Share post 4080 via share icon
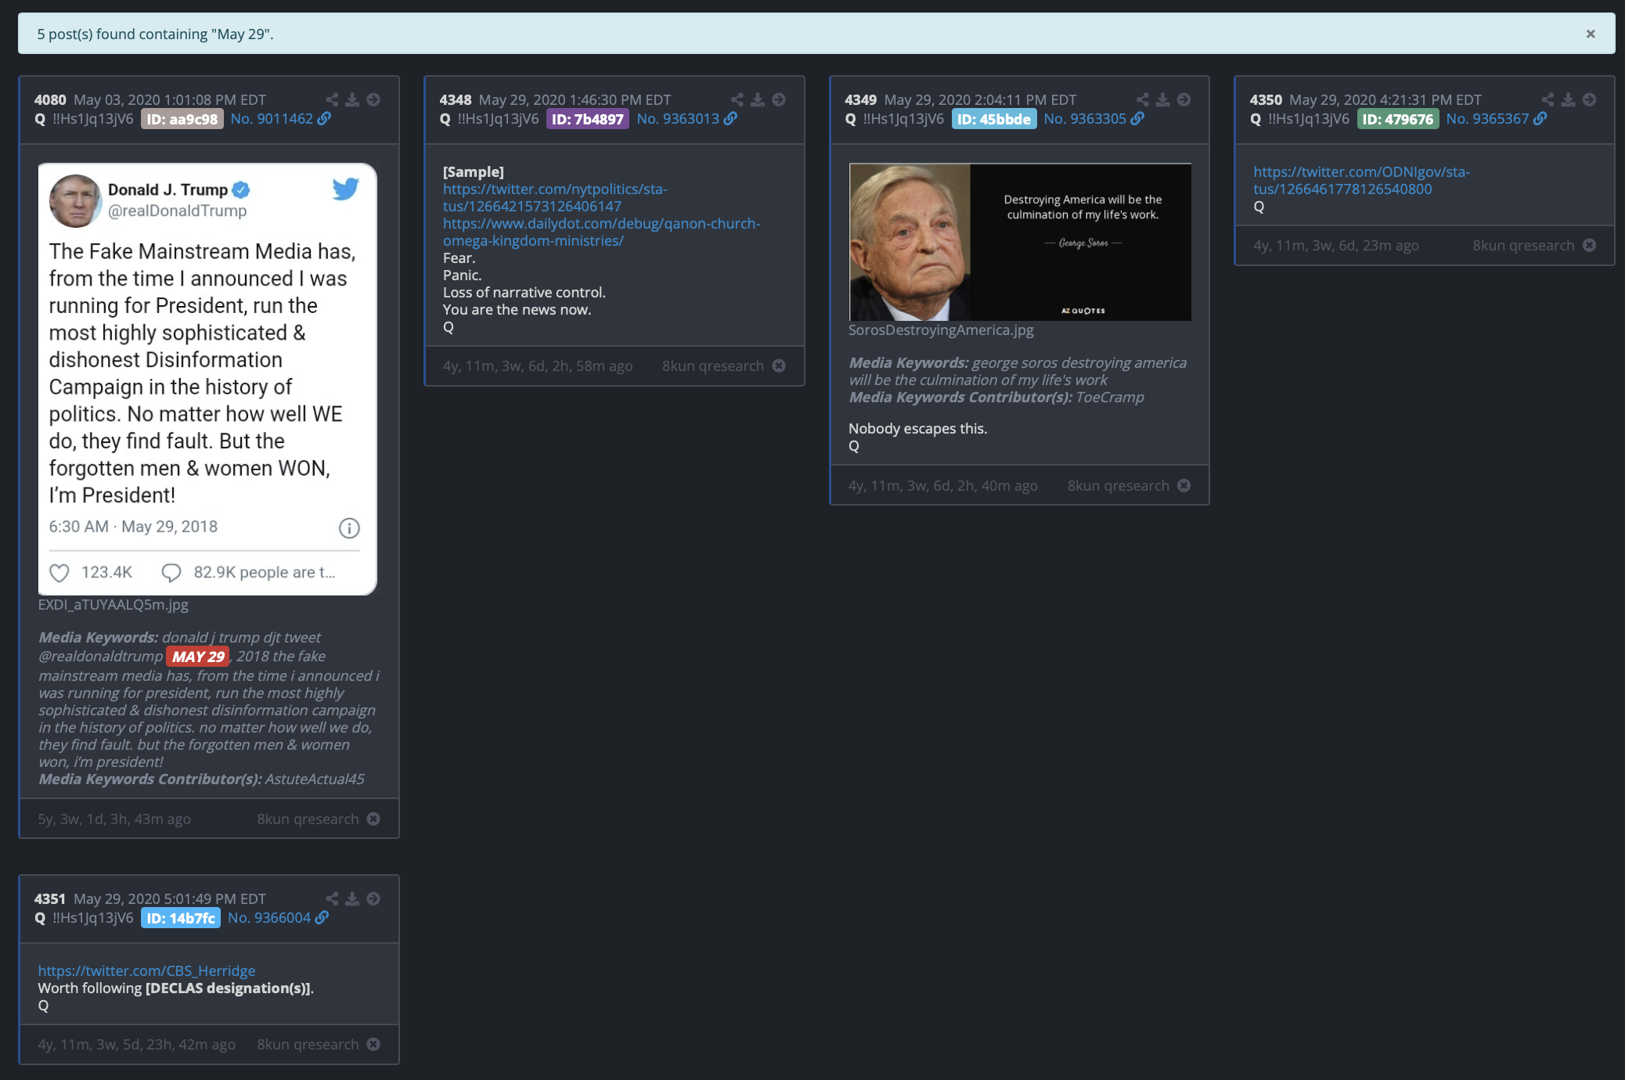Viewport: 1625px width, 1080px height. pyautogui.click(x=332, y=99)
